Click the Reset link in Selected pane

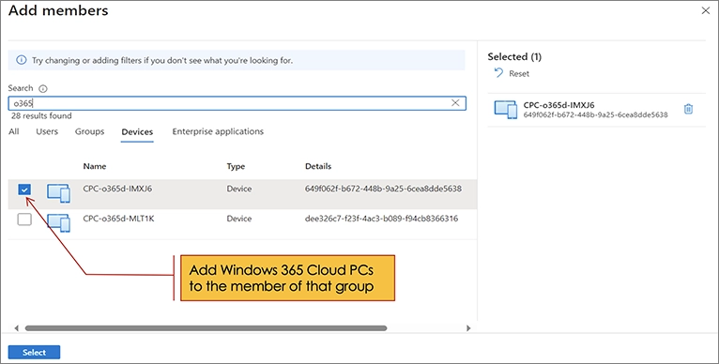coord(519,73)
